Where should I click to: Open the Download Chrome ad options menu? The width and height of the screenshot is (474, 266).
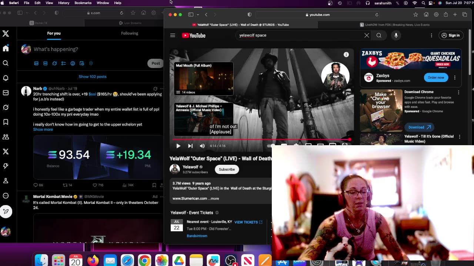click(x=458, y=92)
